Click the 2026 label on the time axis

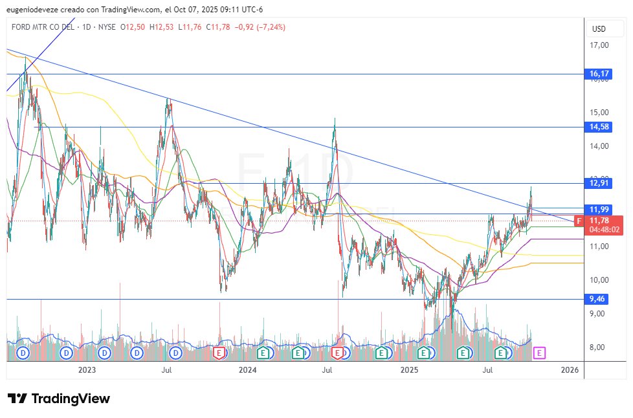click(x=570, y=369)
